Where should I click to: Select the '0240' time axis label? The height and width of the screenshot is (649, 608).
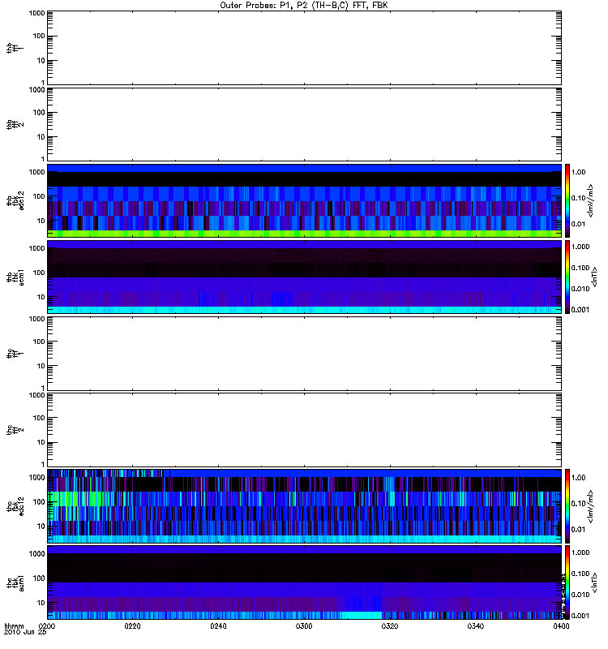[218, 625]
